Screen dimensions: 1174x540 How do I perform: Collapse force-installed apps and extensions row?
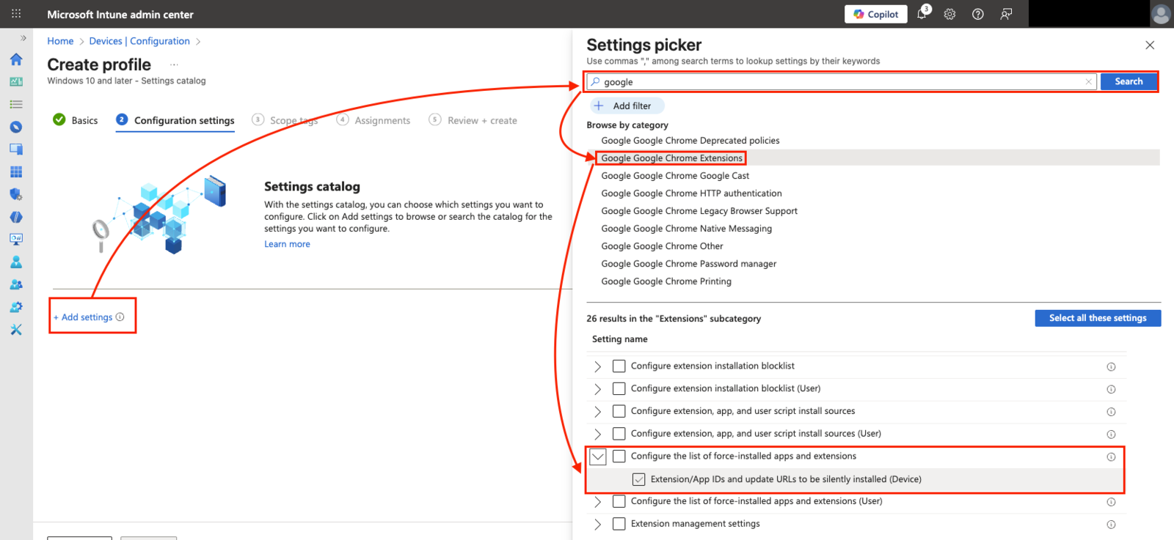[598, 456]
